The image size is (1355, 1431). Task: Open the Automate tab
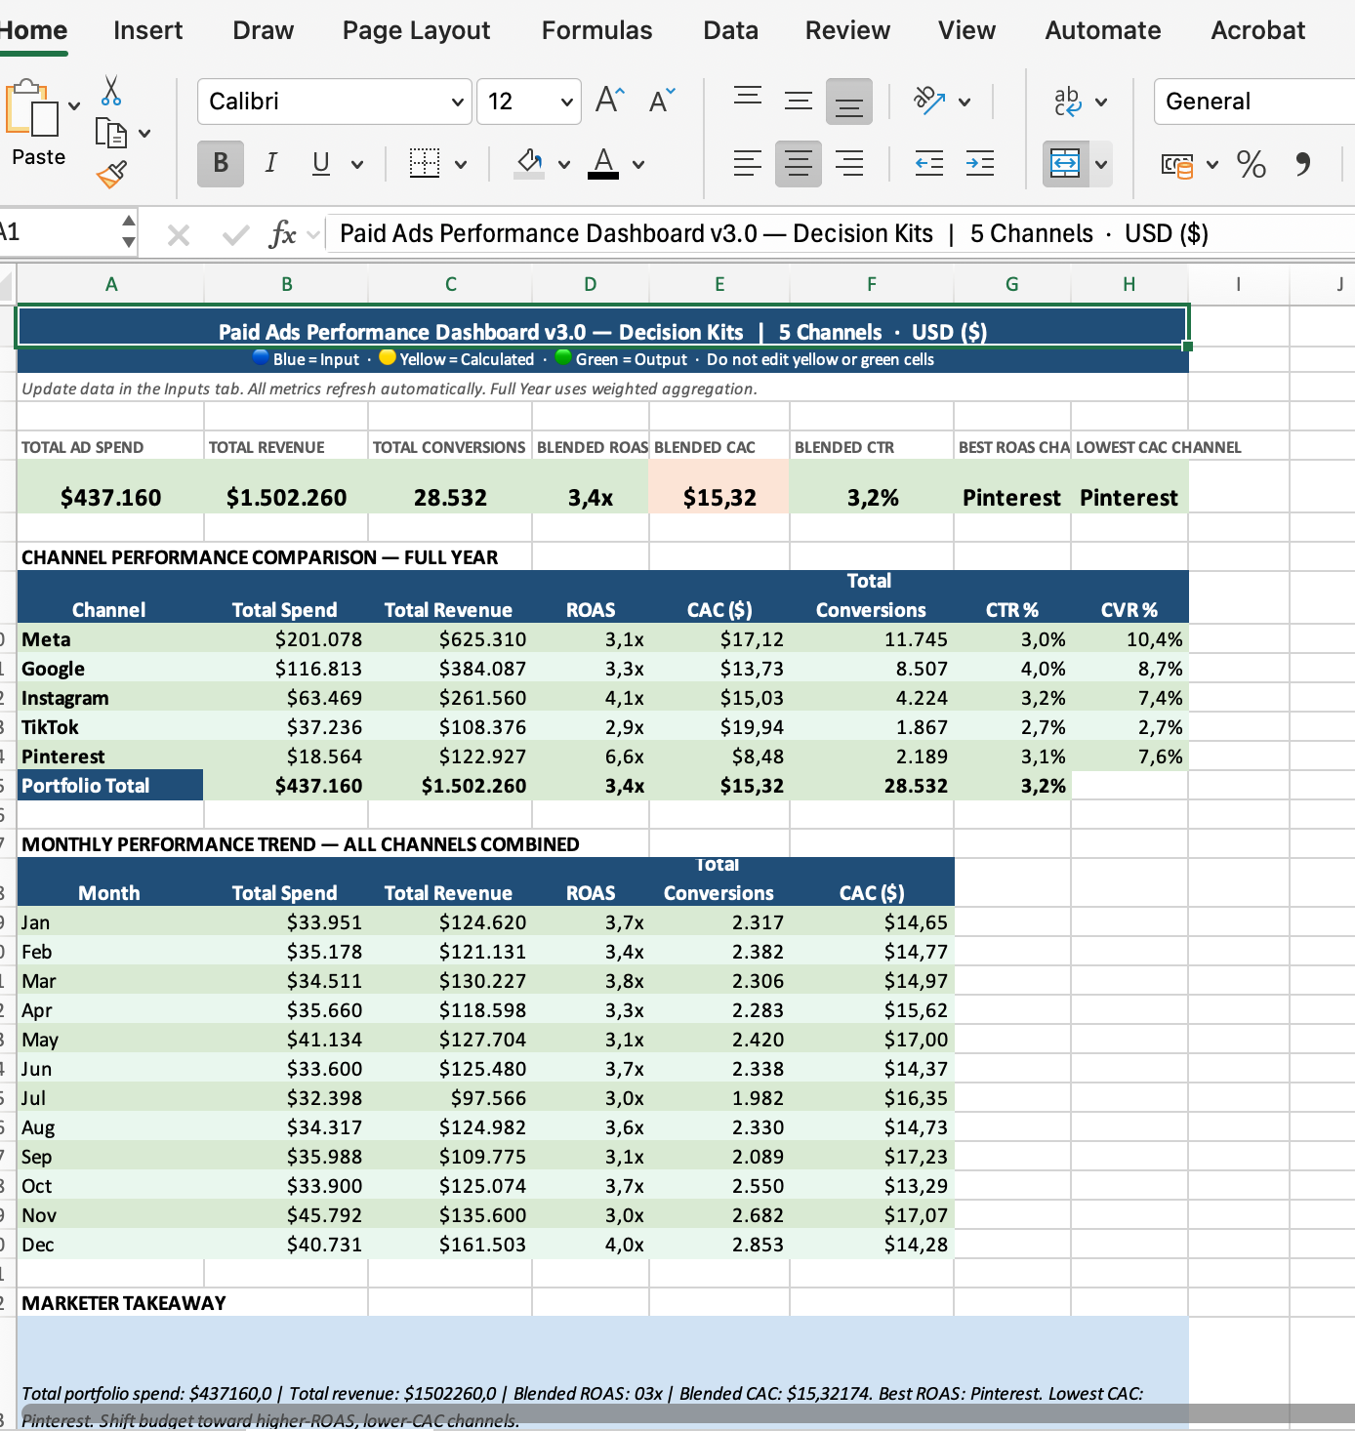(x=1103, y=30)
